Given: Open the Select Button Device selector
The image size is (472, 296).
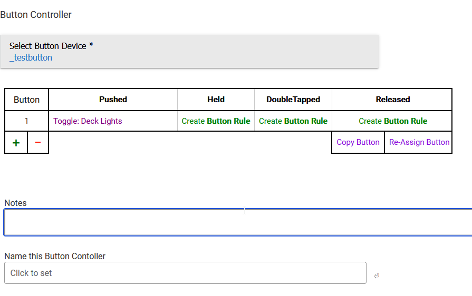Looking at the screenshot, I should pos(189,52).
